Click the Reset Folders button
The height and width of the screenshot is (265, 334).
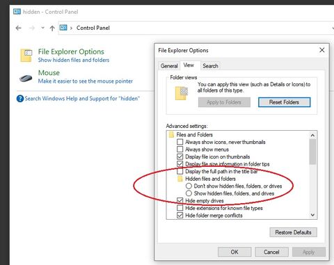coord(284,102)
